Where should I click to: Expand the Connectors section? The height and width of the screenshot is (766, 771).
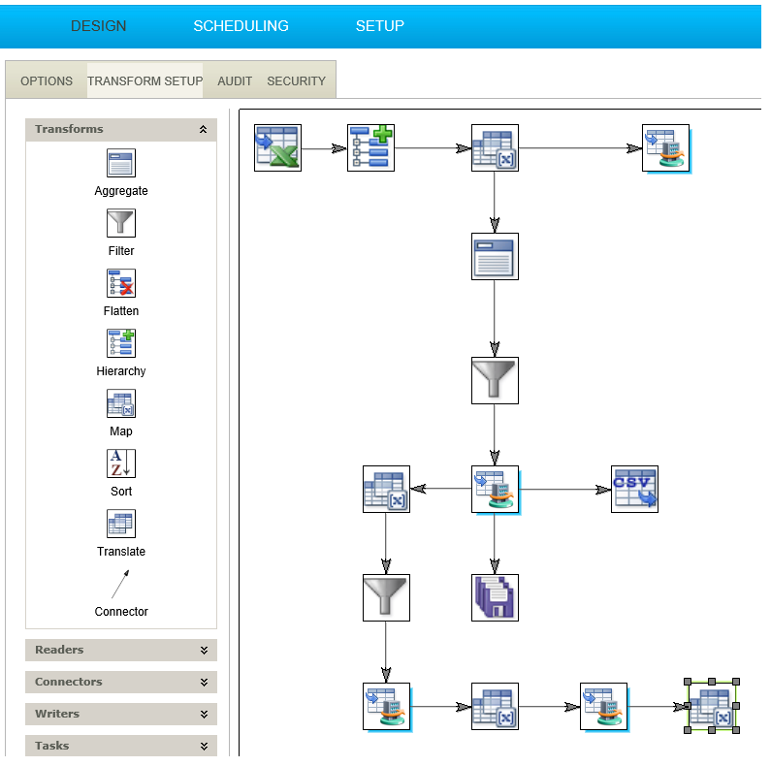point(203,682)
